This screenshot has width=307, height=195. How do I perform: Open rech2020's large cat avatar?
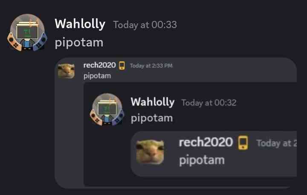(150, 152)
